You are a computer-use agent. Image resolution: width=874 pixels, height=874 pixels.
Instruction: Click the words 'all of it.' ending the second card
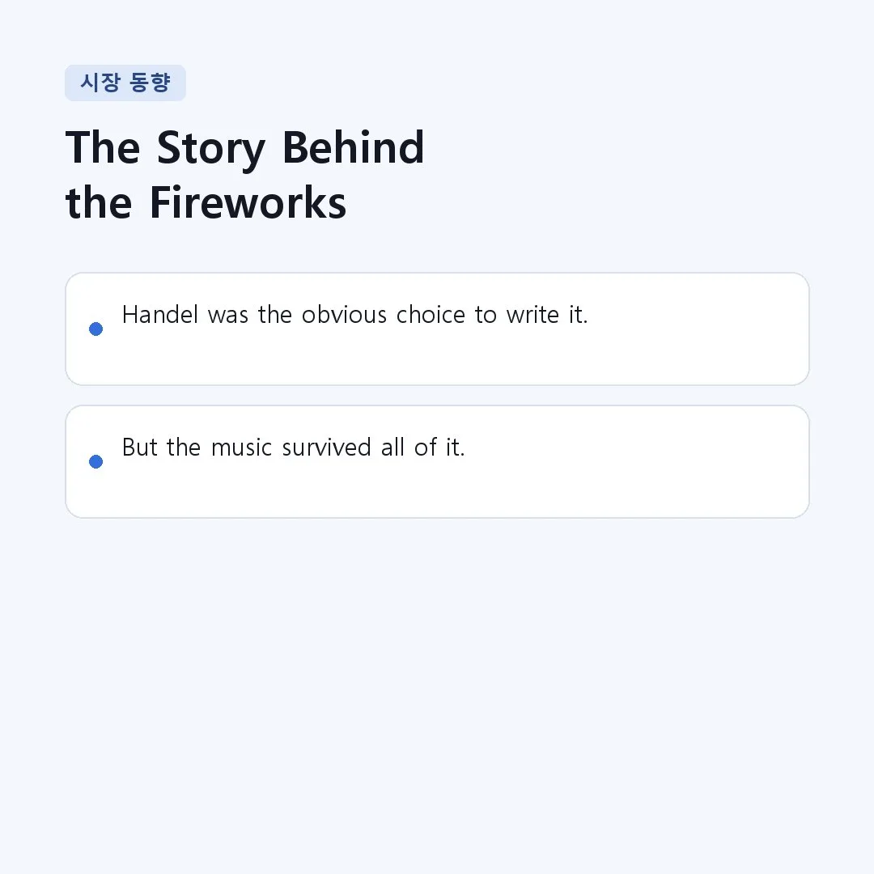pos(422,448)
